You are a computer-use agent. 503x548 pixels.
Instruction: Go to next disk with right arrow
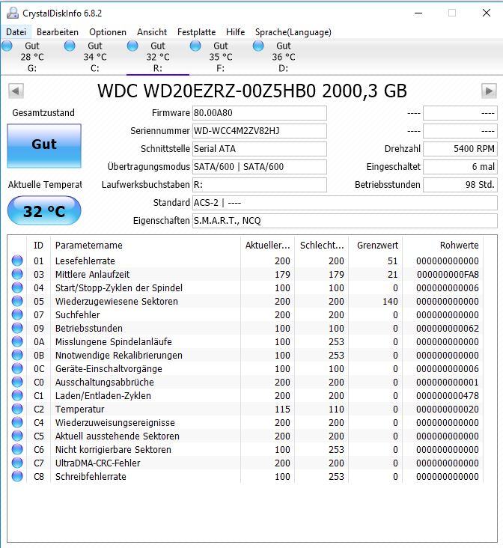(x=489, y=91)
